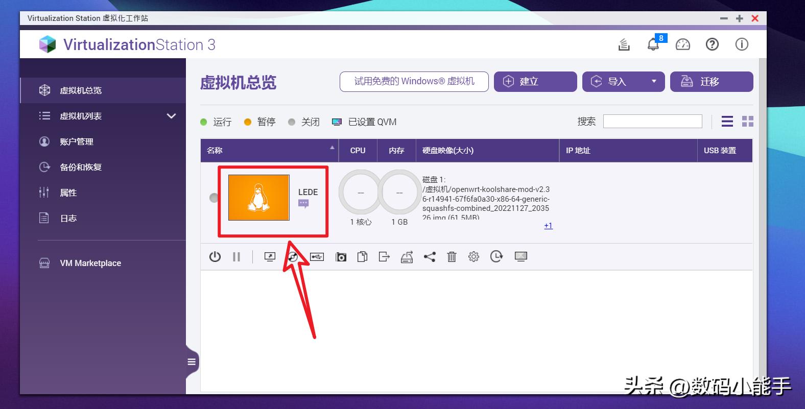Click the 运行 running status legend
This screenshot has height=409, width=805.
click(x=216, y=122)
